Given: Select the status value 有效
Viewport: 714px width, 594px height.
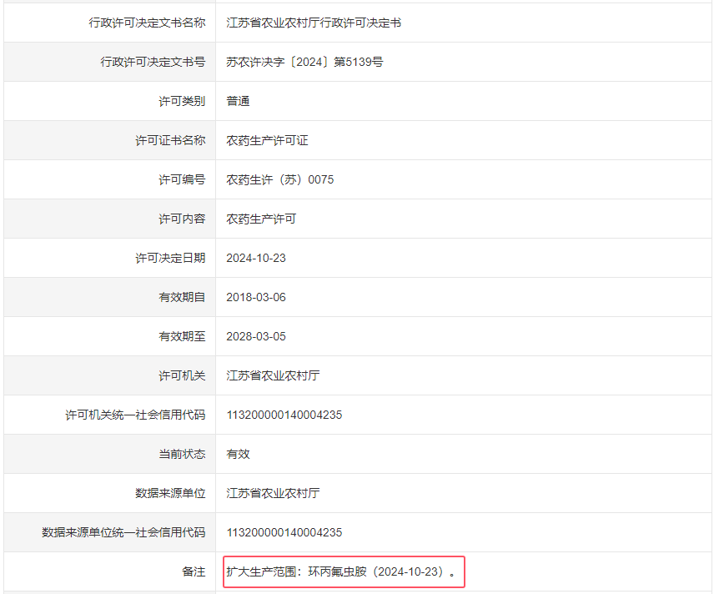Looking at the screenshot, I should (x=239, y=454).
